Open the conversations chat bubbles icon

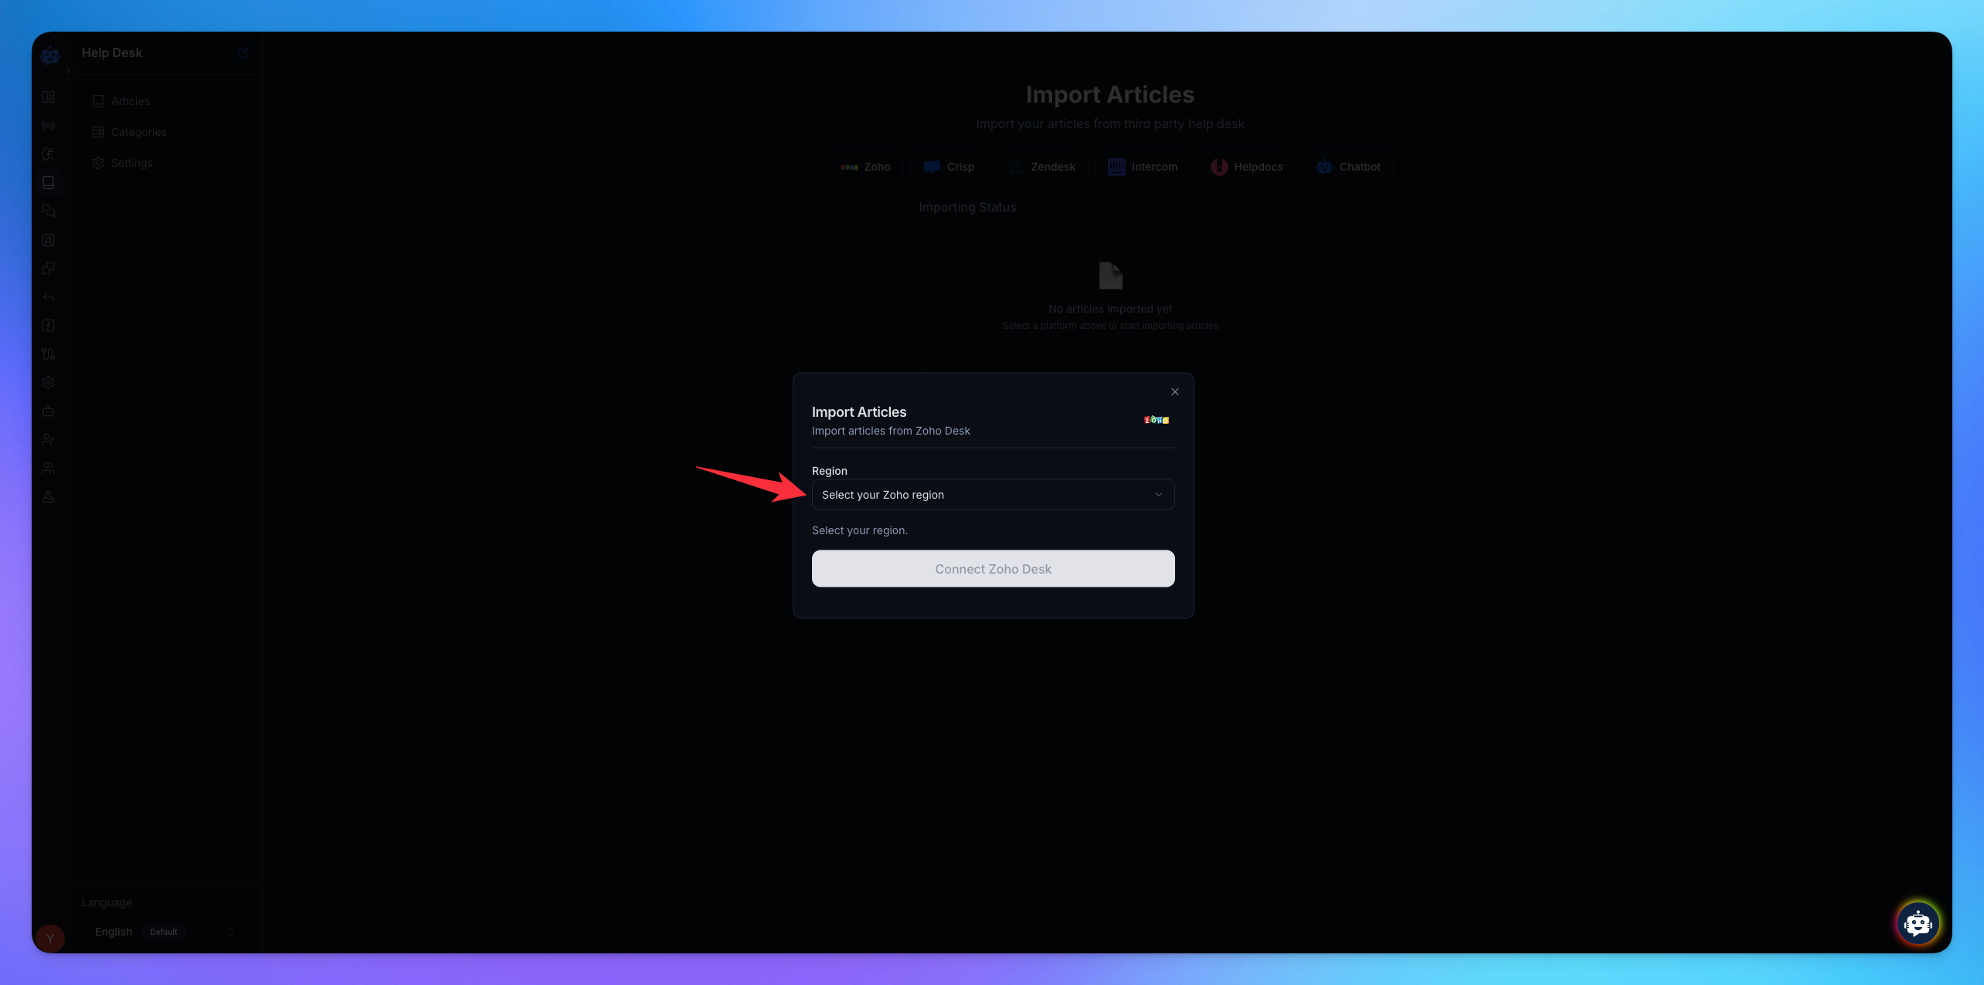pyautogui.click(x=49, y=212)
